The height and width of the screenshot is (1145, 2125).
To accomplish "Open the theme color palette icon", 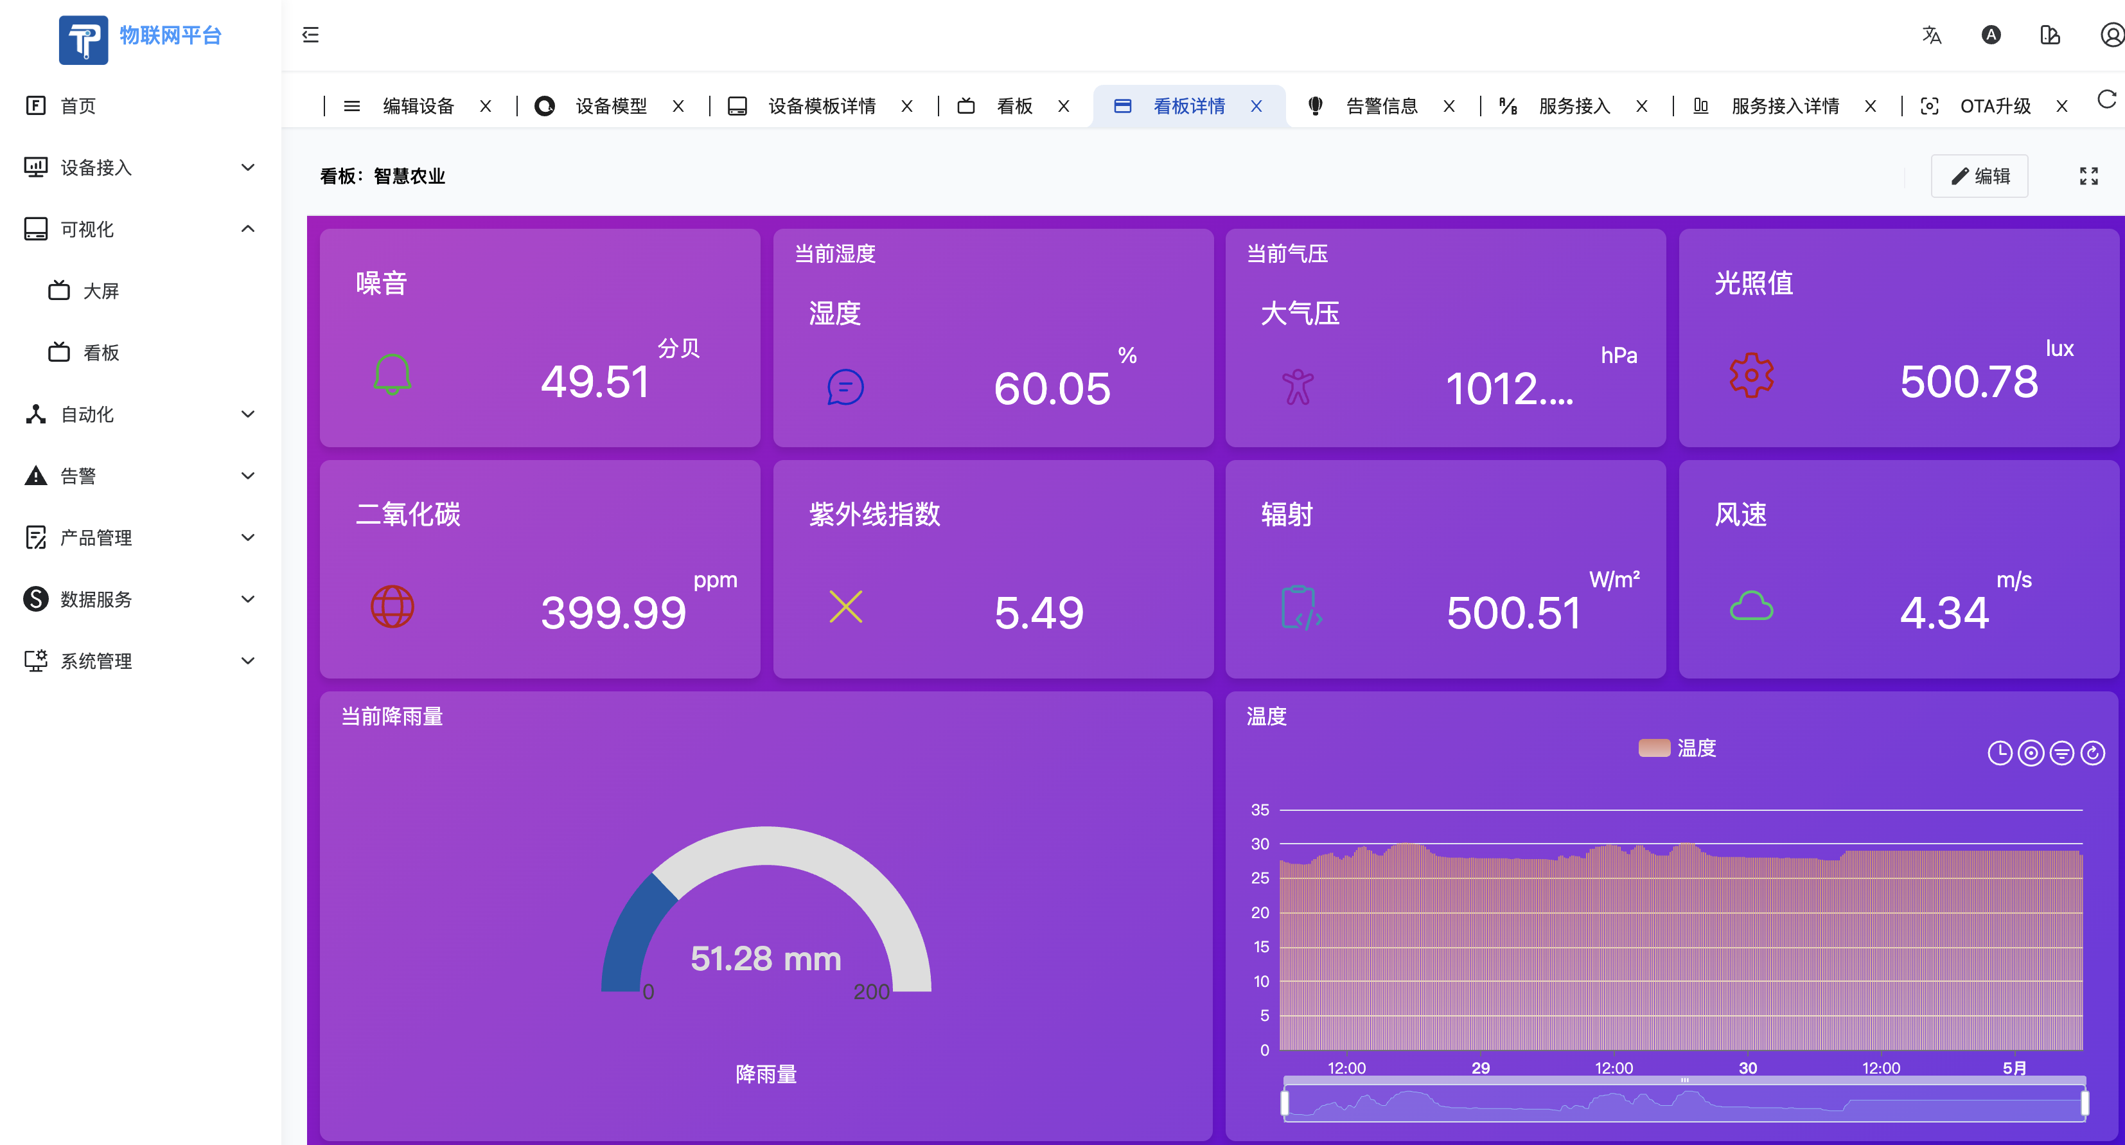I will [2049, 35].
